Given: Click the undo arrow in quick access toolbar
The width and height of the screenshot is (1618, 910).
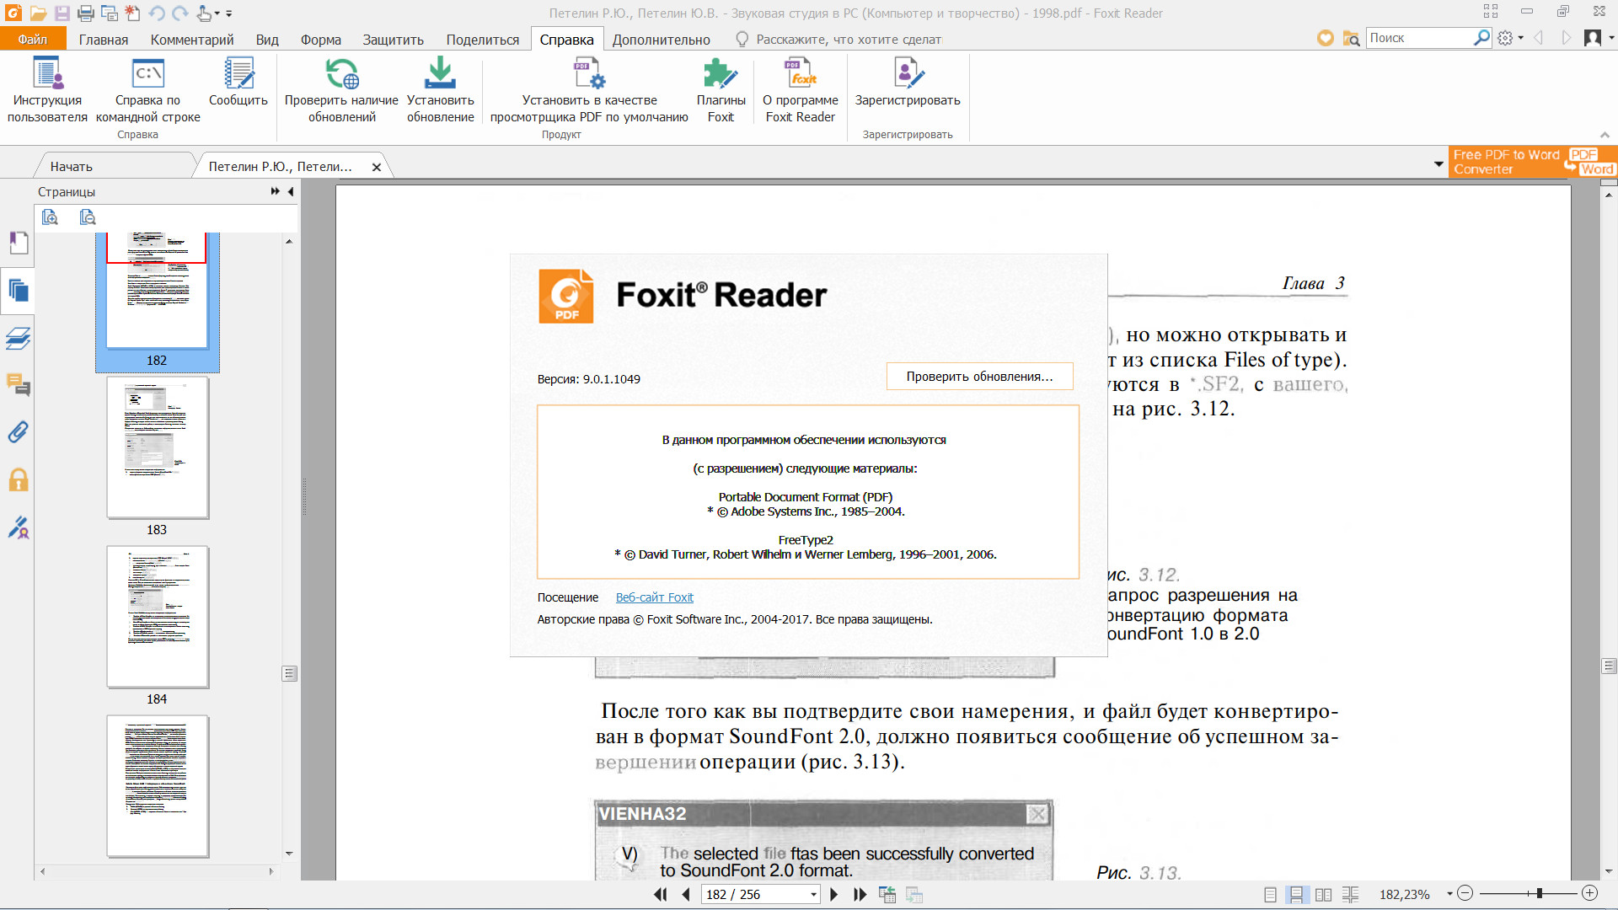Looking at the screenshot, I should [156, 13].
